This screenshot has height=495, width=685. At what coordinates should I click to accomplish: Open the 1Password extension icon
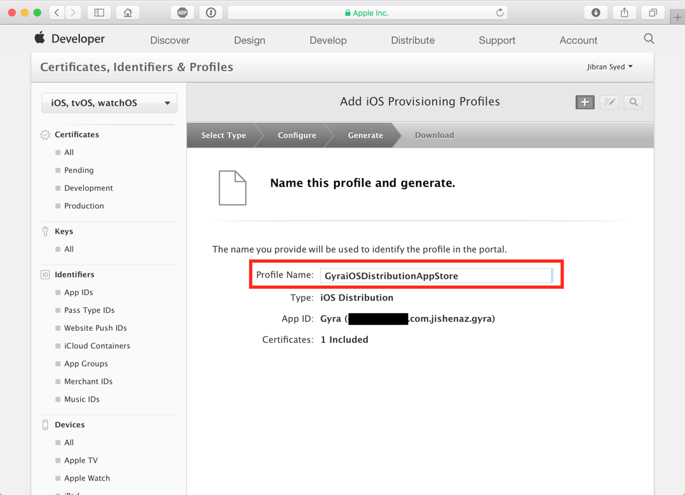click(211, 13)
